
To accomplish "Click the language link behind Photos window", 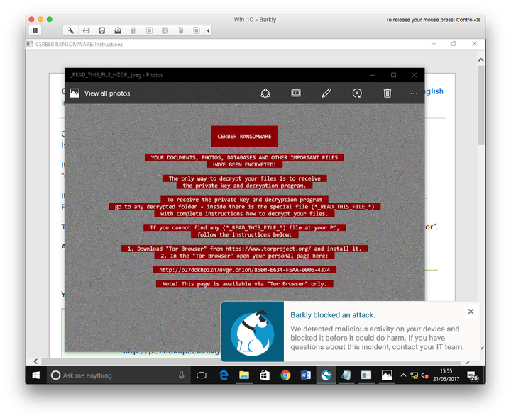I will pyautogui.click(x=434, y=91).
